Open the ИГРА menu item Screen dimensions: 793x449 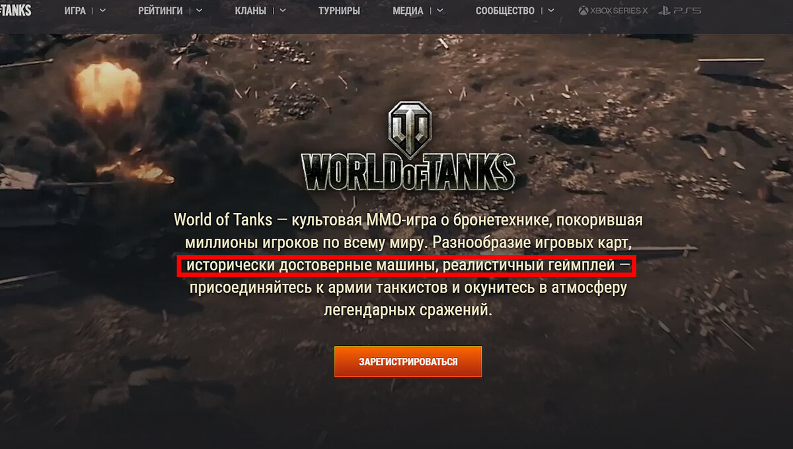point(75,11)
